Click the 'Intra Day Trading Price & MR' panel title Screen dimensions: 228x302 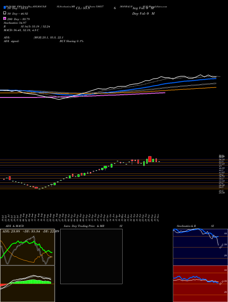point(84,226)
